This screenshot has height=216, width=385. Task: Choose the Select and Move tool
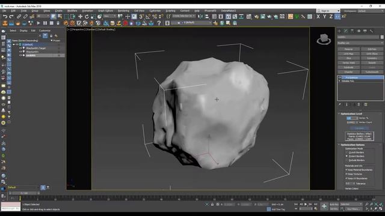pyautogui.click(x=80, y=16)
